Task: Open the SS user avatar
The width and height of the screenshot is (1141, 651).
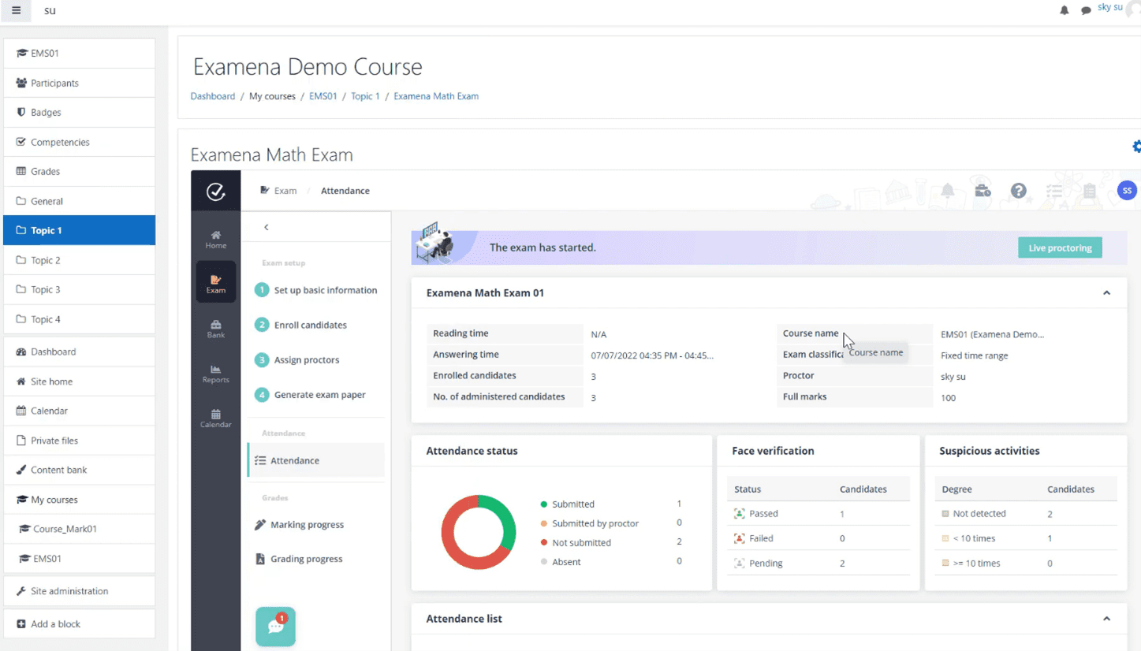Action: [x=1127, y=191]
